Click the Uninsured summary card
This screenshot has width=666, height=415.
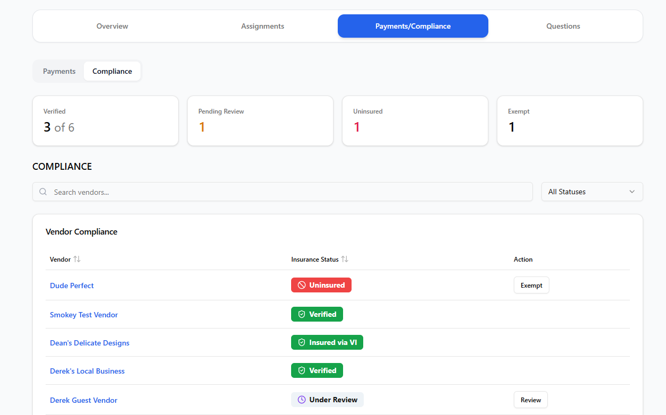coord(415,120)
